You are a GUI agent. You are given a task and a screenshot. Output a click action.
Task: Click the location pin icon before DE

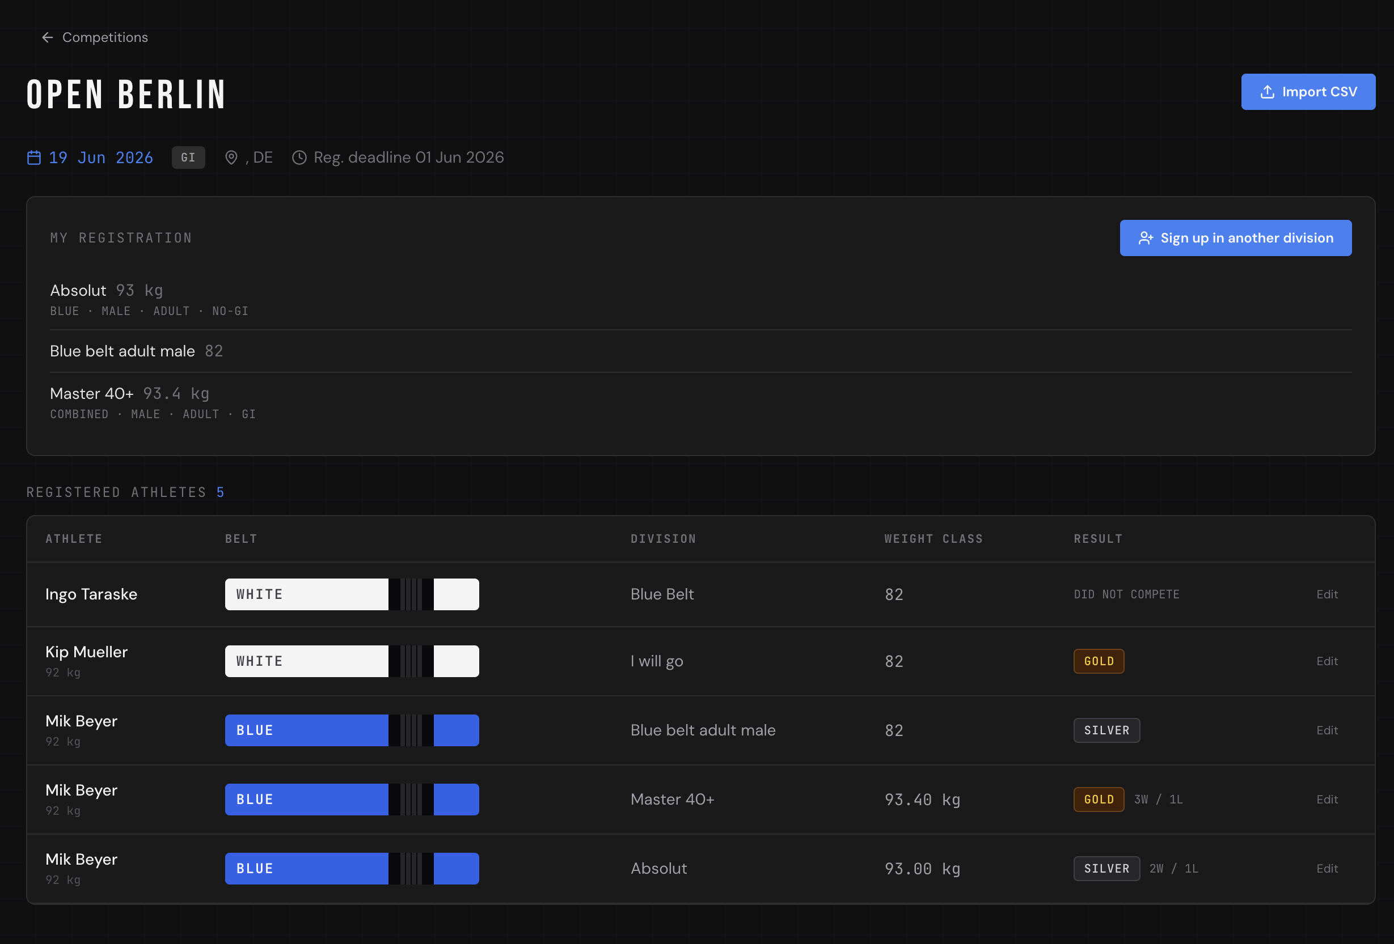tap(231, 158)
